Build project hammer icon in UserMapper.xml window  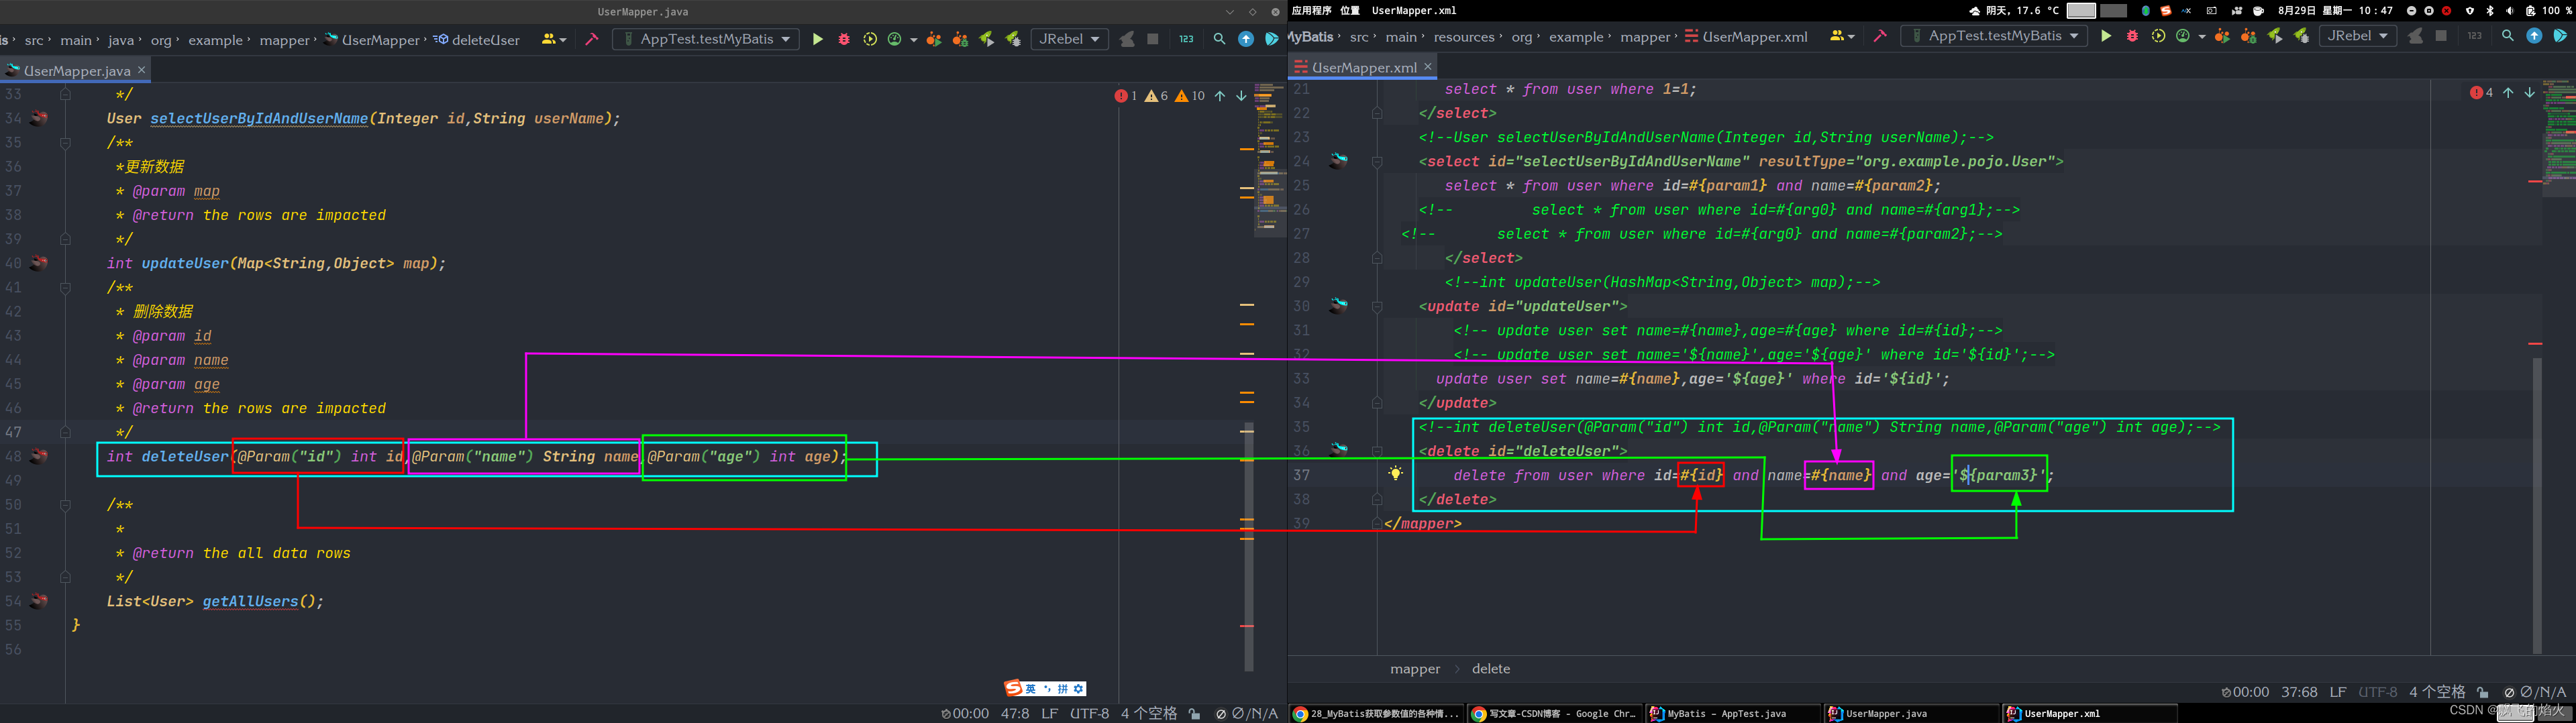pyautogui.click(x=1880, y=36)
